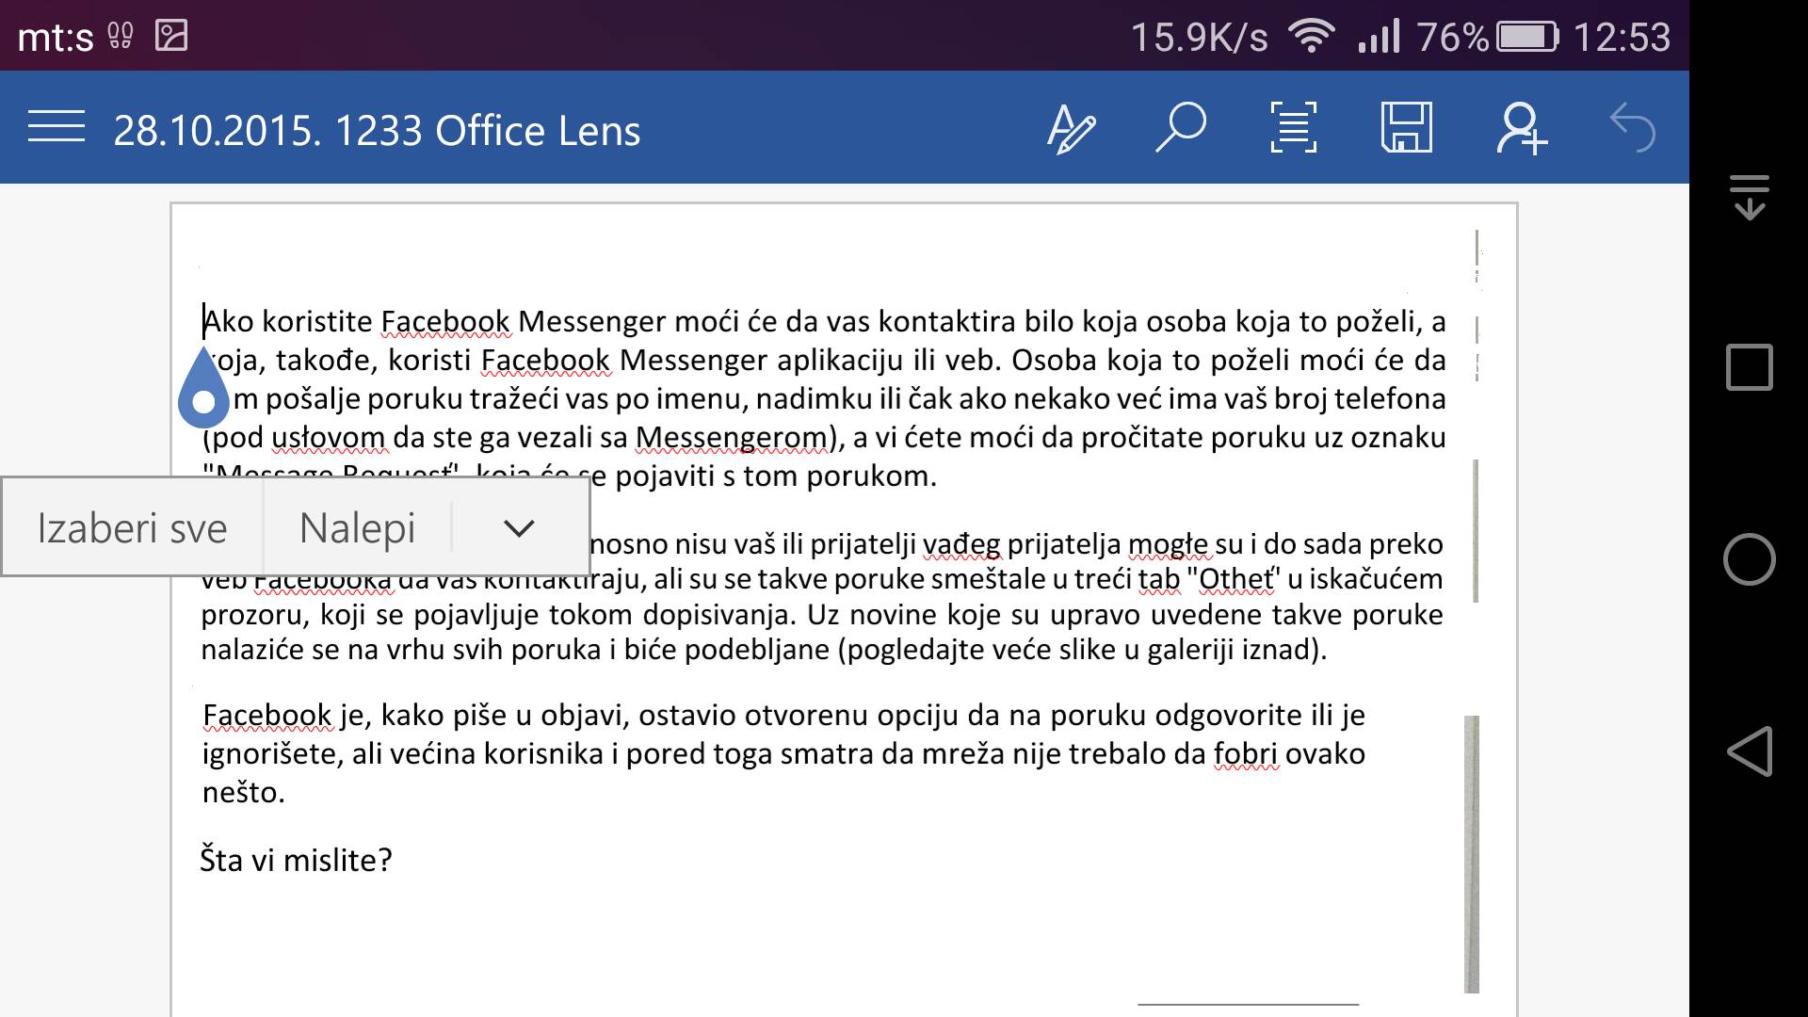This screenshot has height=1017, width=1808.
Task: Open the text editing pen tool
Action: (x=1071, y=128)
